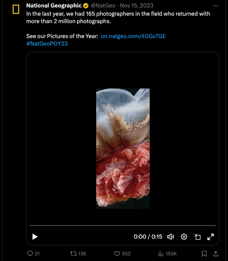The image size is (228, 261).
Task: Repost the National Geographic tweet
Action: point(78,254)
